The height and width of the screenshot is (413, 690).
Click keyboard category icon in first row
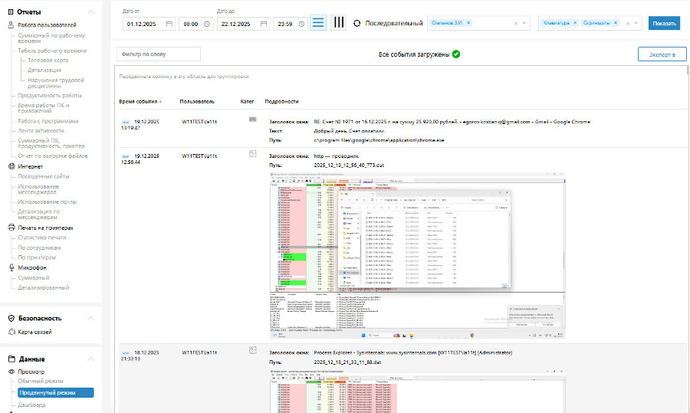tap(252, 120)
